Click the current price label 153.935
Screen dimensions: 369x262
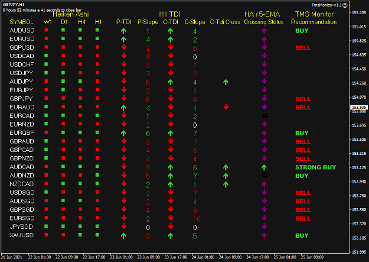(x=359, y=107)
